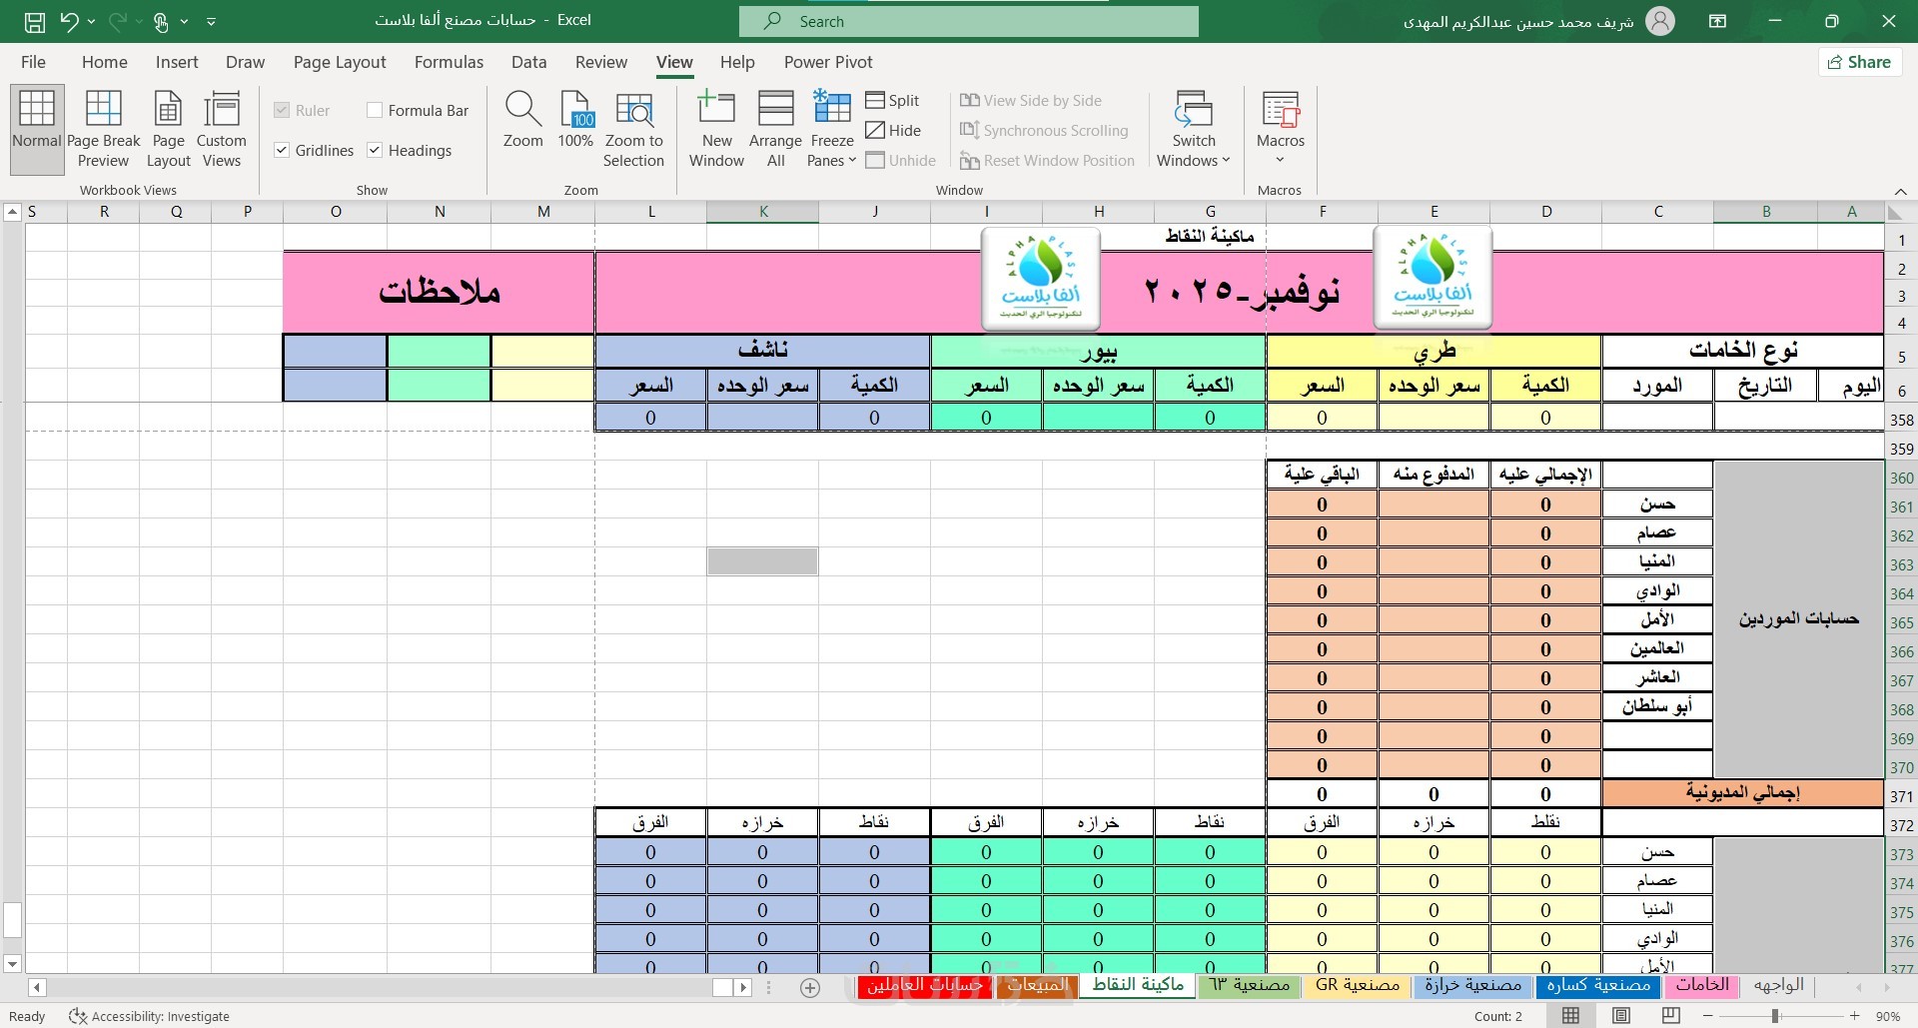
Task: Collapse the ribbon with the chevron
Action: pyautogui.click(x=1900, y=191)
